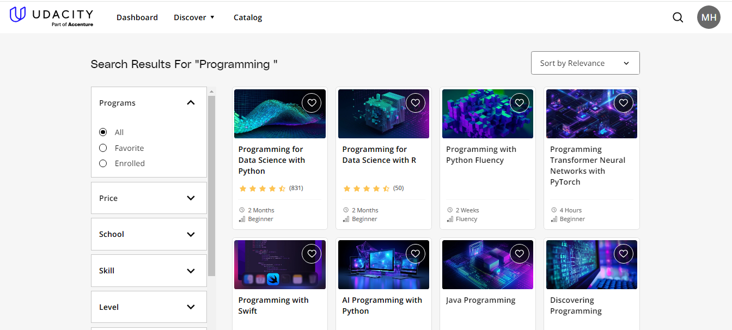This screenshot has width=732, height=330.
Task: Expand the Price filter section
Action: [149, 198]
